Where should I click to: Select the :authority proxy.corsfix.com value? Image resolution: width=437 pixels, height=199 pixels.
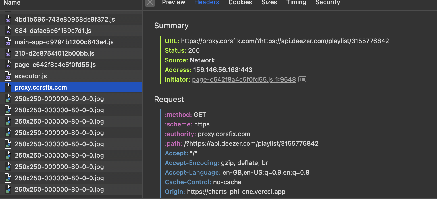[x=224, y=134]
